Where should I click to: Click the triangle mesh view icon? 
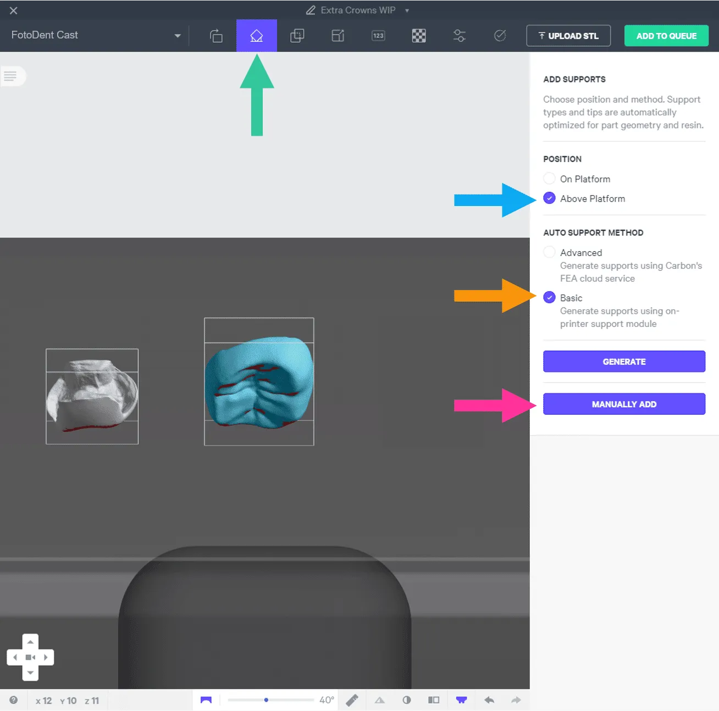380,700
